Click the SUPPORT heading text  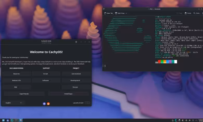46,68
